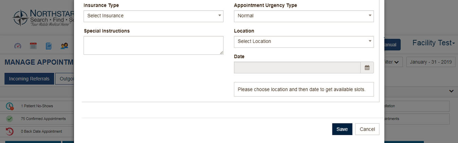458x143 pixels.
Task: Switch to the Outgoing Referrals tab
Action: coord(65,79)
